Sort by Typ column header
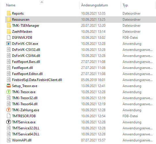Image resolution: width=156 pixels, height=144 pixels. 125,5
